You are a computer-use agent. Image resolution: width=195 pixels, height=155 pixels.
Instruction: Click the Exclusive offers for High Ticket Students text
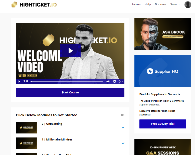(x=157, y=113)
